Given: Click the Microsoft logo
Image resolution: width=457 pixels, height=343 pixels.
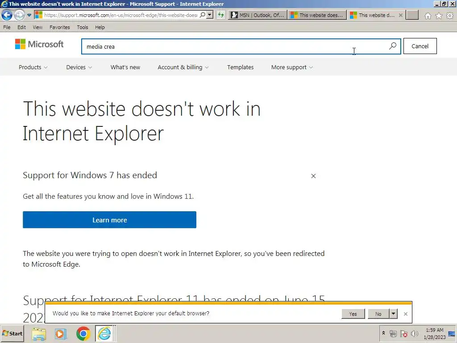Looking at the screenshot, I should click(39, 44).
